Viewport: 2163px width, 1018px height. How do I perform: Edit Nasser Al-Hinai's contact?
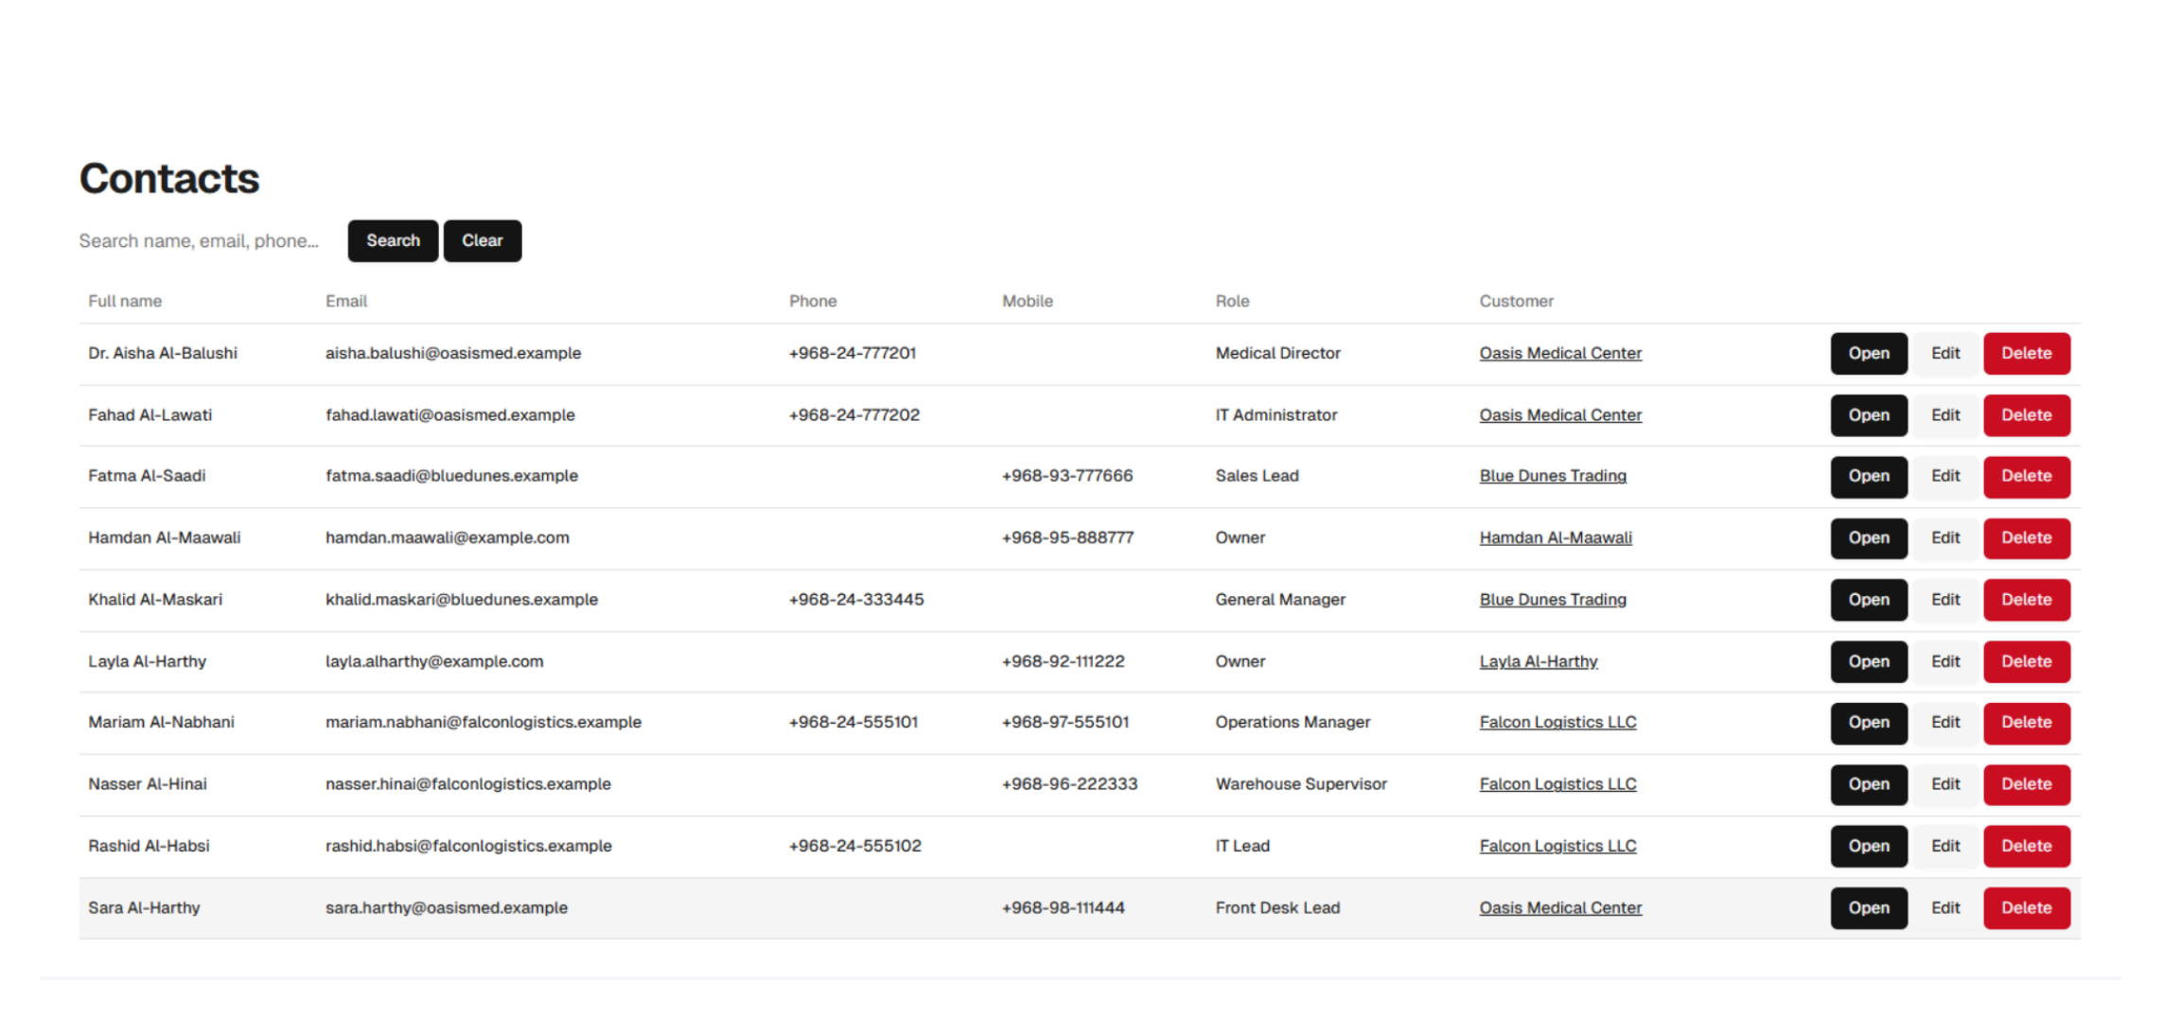[x=1944, y=784]
